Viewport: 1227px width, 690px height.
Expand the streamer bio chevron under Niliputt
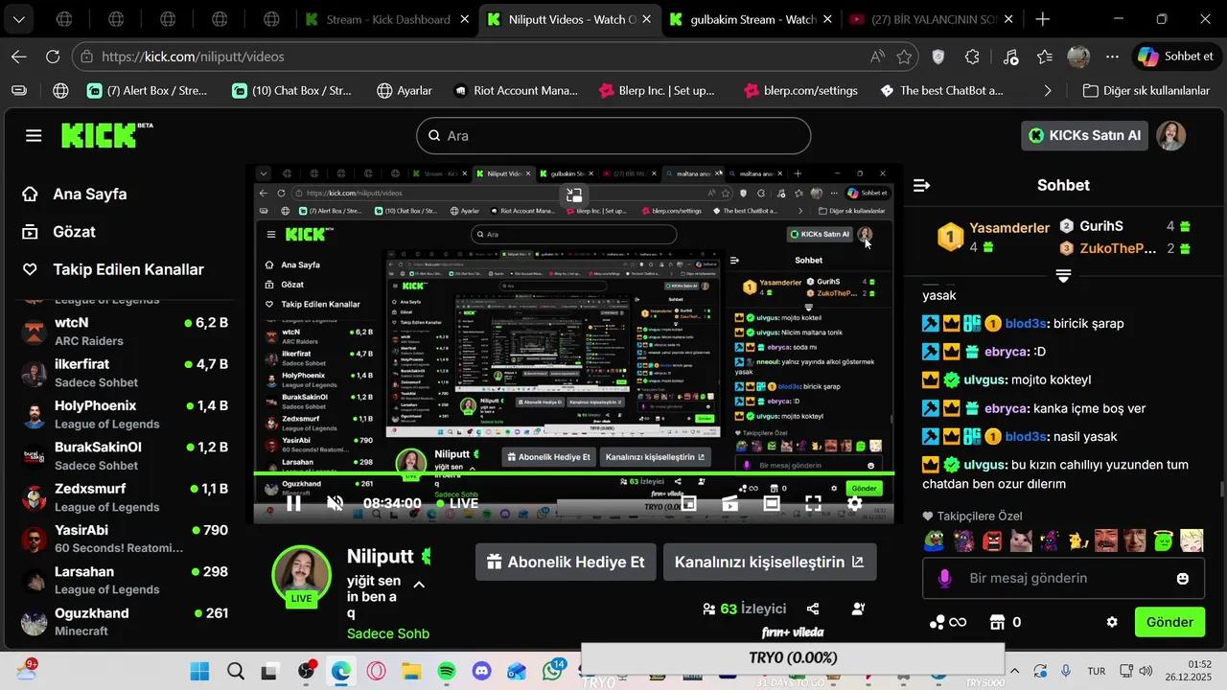click(419, 585)
